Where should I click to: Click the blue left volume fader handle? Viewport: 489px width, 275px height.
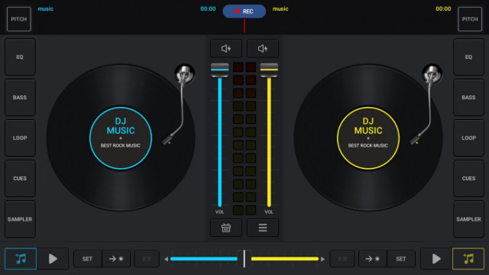(219, 70)
